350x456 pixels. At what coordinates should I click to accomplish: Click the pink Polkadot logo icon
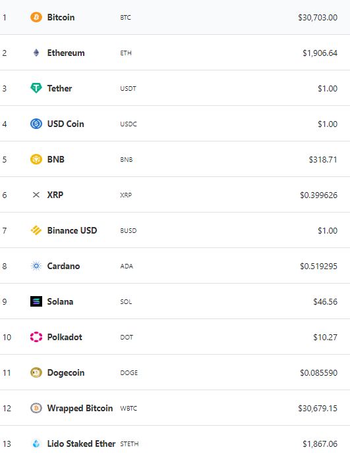point(36,337)
